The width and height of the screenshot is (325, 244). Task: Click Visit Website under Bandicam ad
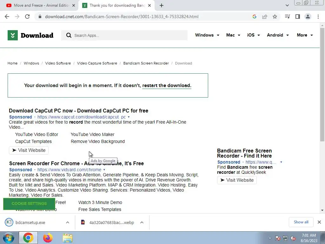pos(237,180)
